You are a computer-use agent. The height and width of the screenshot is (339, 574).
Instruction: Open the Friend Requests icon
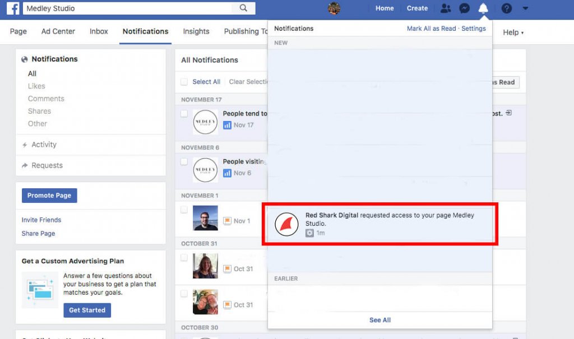pos(446,8)
